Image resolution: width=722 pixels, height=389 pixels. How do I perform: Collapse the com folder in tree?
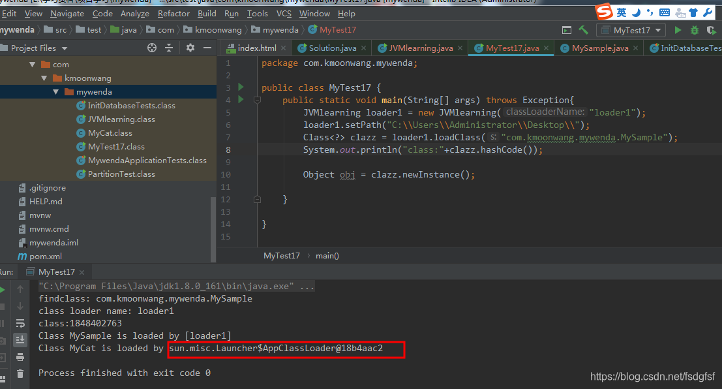32,65
